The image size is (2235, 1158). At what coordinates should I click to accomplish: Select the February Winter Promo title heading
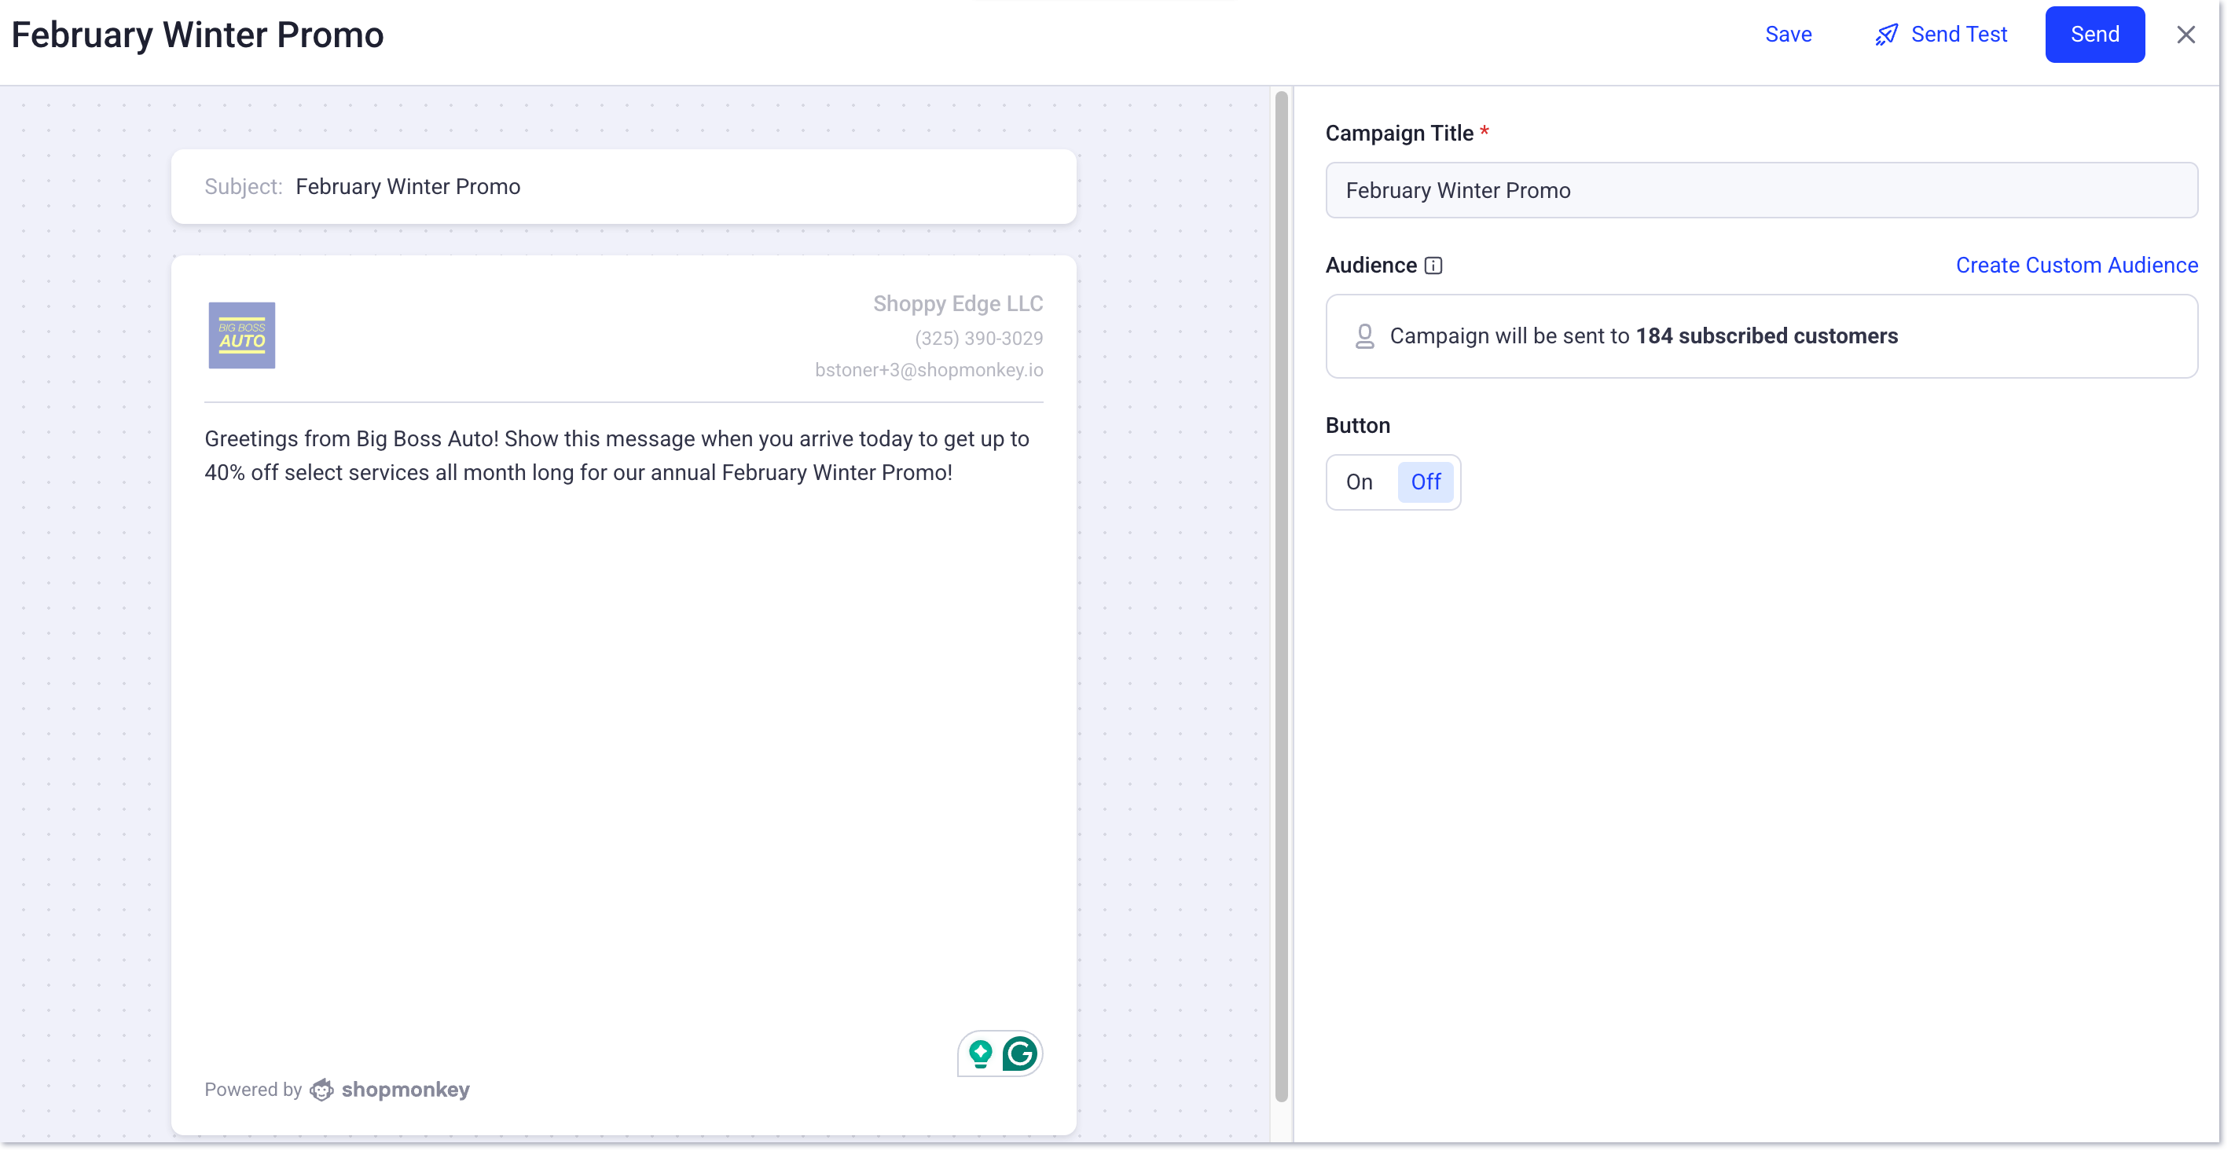pos(197,34)
